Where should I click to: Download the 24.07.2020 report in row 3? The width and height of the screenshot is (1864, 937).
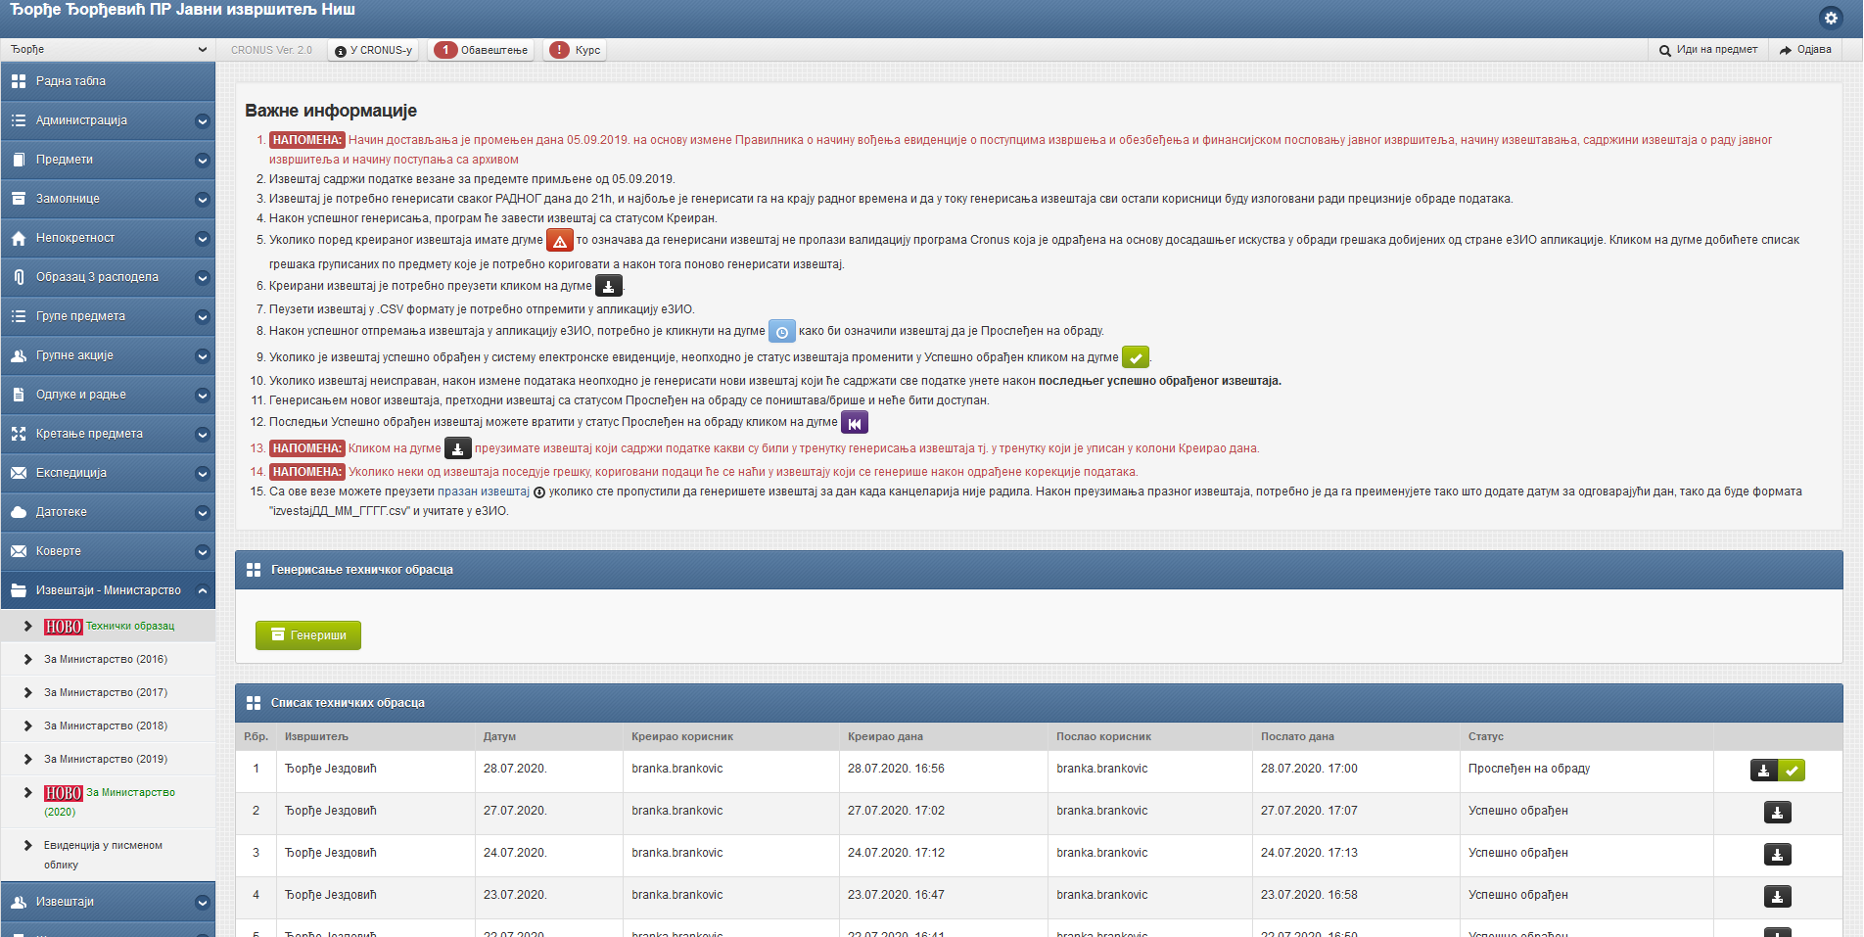[x=1777, y=855]
